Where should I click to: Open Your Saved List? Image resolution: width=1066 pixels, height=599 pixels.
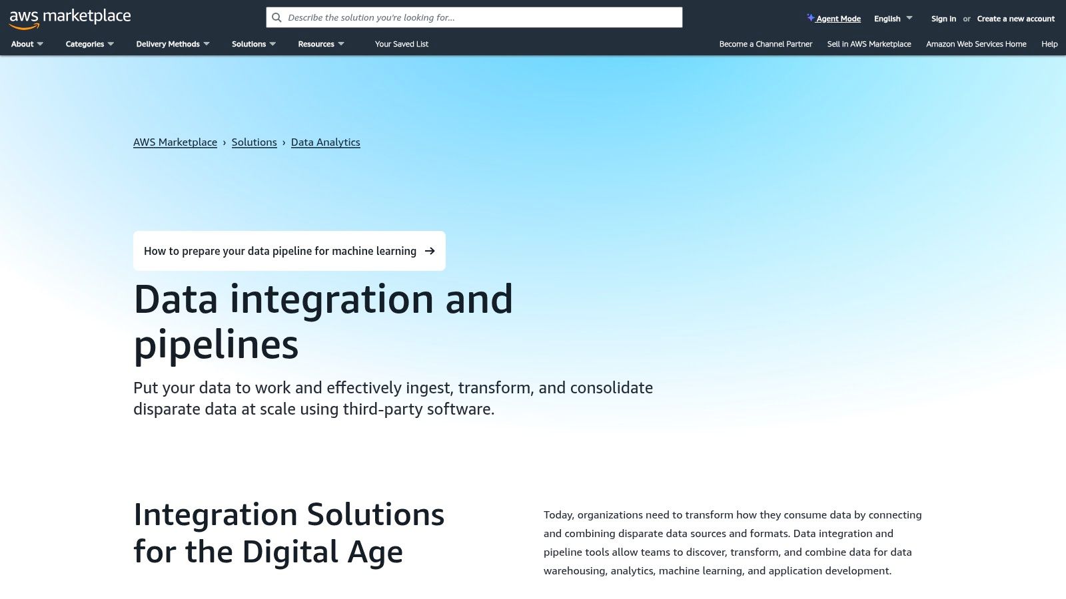coord(401,44)
